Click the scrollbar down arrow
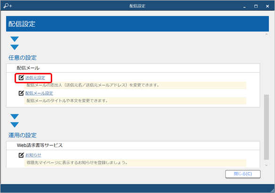The image size is (275, 193). coord(267,165)
